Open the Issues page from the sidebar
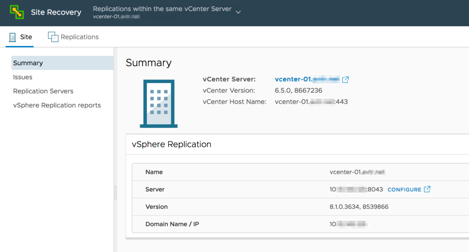 (22, 77)
